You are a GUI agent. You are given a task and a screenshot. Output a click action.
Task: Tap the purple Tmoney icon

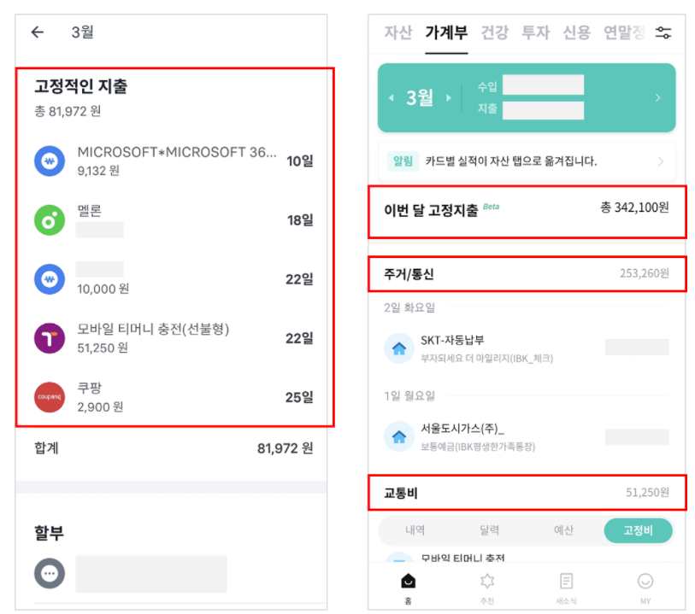50,338
